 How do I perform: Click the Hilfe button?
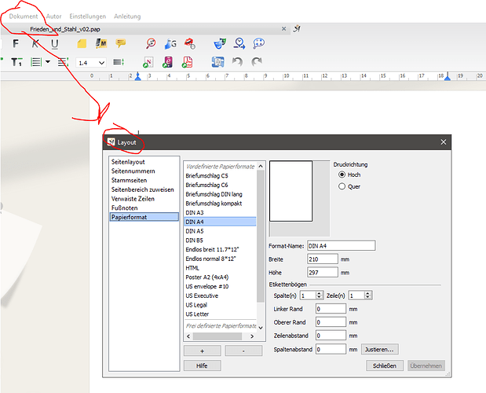click(x=202, y=365)
